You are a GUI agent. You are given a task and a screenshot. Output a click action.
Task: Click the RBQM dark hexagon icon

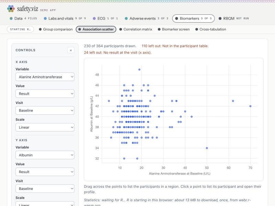[x=220, y=19]
